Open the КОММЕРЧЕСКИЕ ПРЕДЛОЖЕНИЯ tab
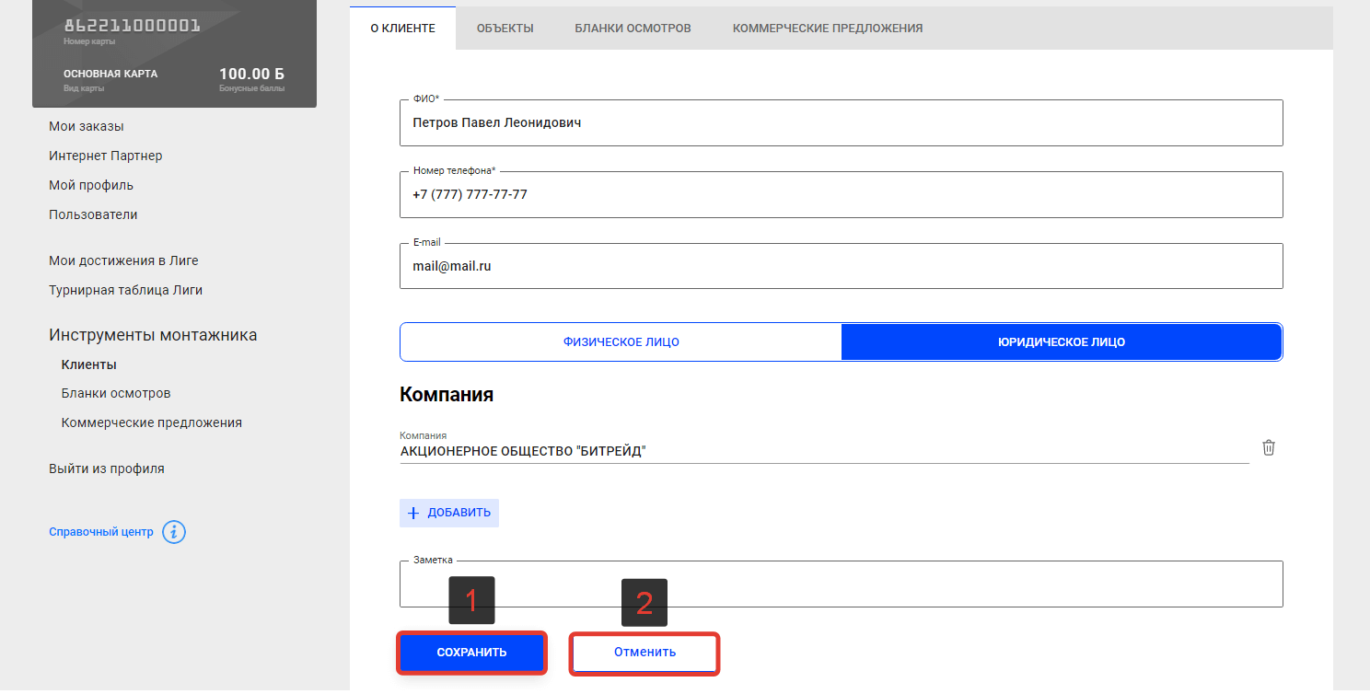The image size is (1370, 694). pyautogui.click(x=828, y=29)
